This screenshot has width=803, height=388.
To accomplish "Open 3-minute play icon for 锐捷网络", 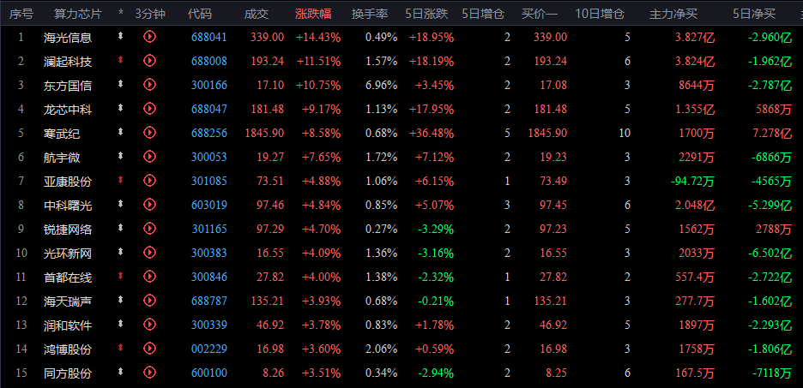I will click(x=149, y=229).
